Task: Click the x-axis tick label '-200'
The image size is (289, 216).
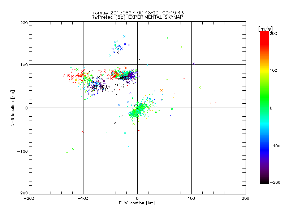Action: [x=29, y=198]
